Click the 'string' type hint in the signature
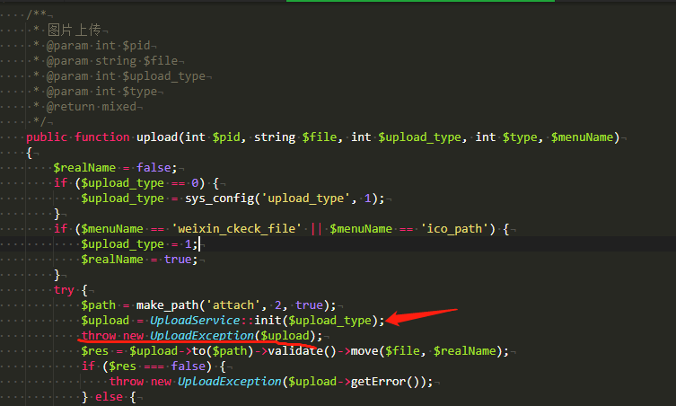The image size is (676, 406). pyautogui.click(x=275, y=137)
